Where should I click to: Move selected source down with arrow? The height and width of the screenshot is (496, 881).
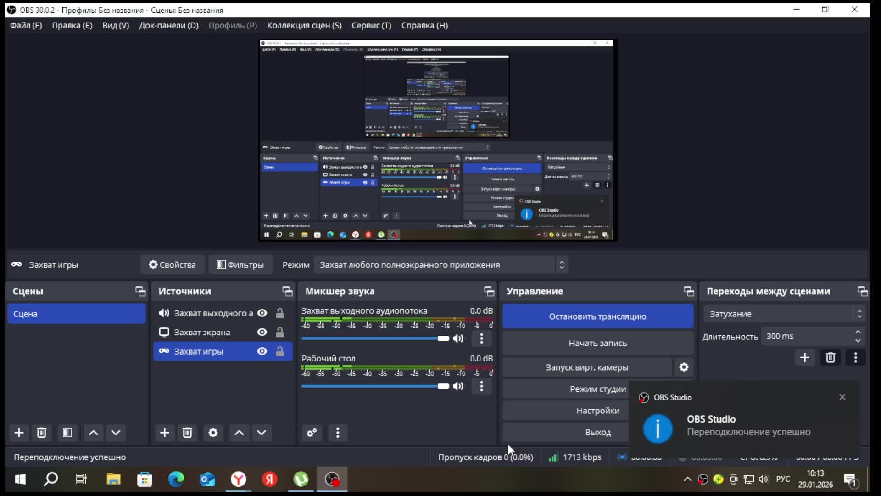pos(262,433)
